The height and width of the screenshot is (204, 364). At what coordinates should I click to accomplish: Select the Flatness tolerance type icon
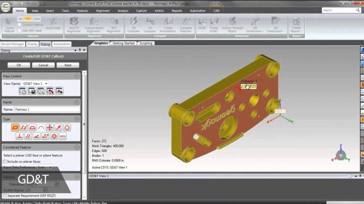pos(15,127)
